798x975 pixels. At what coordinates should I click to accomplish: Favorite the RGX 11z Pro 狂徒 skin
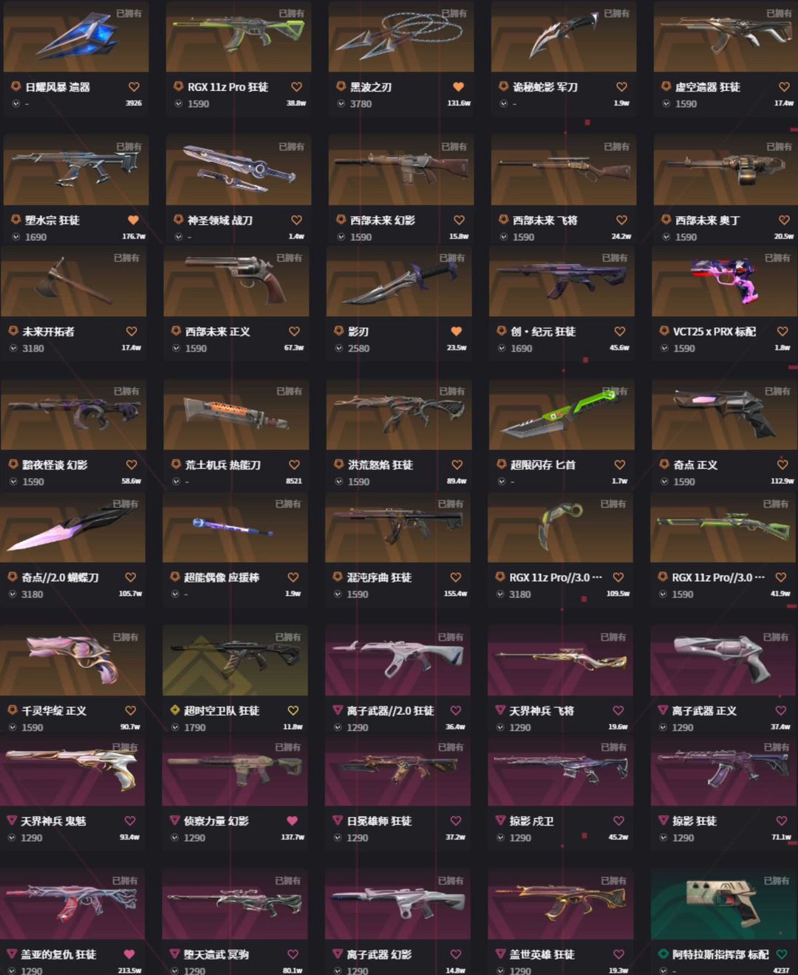[296, 86]
